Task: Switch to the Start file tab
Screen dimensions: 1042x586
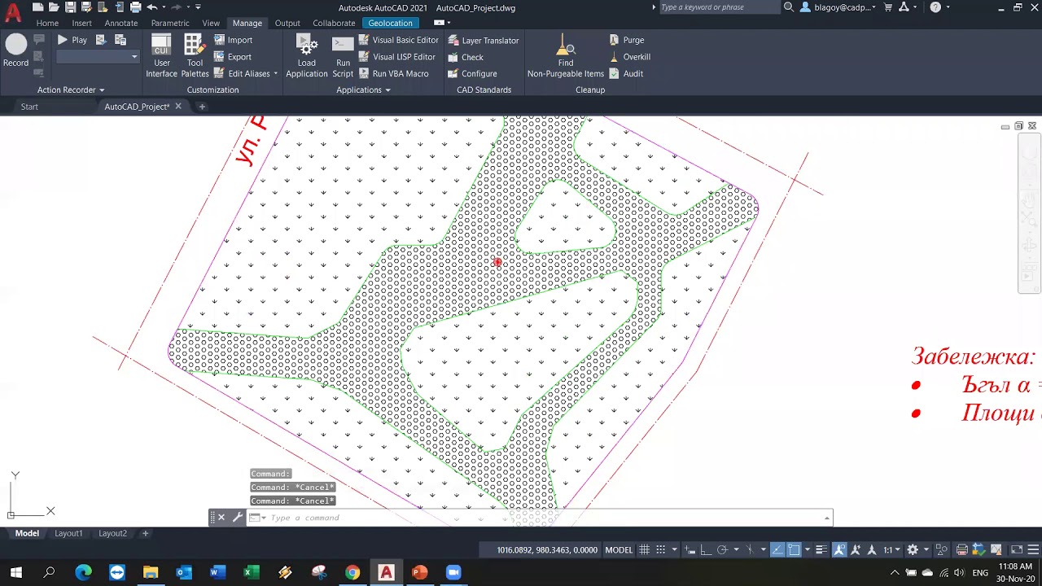Action: point(29,107)
